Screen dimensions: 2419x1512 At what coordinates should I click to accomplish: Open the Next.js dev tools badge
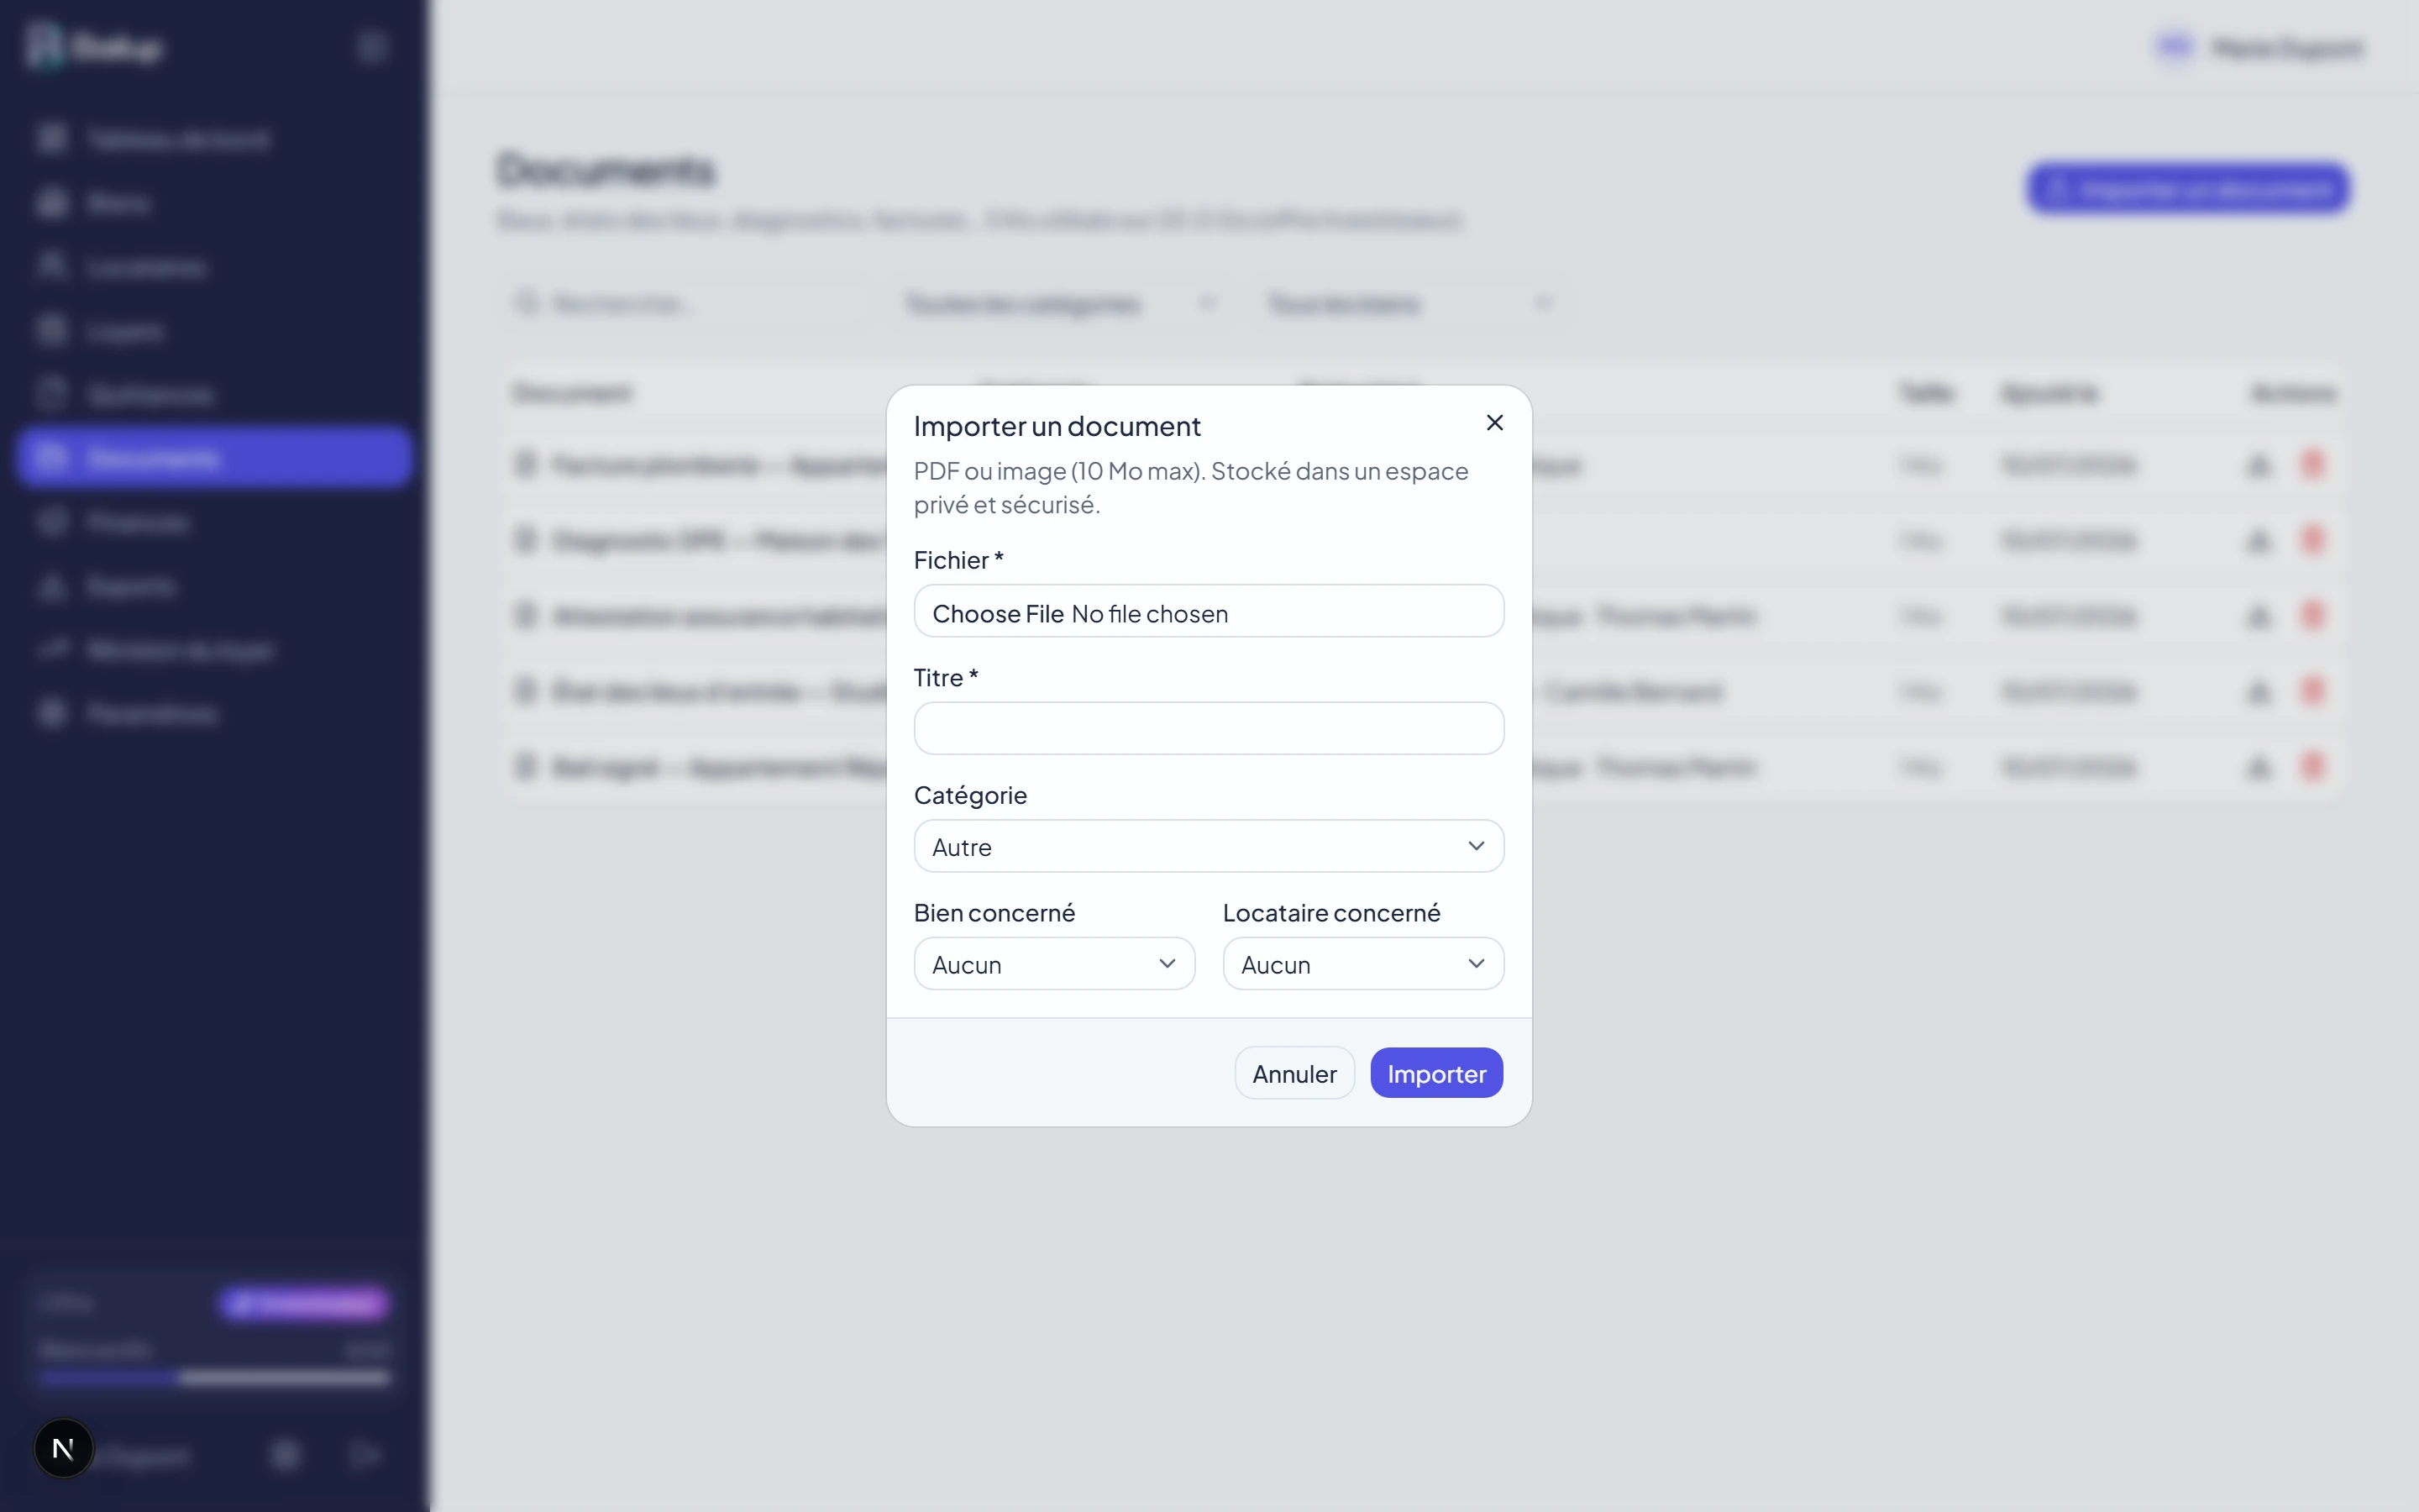click(x=63, y=1448)
